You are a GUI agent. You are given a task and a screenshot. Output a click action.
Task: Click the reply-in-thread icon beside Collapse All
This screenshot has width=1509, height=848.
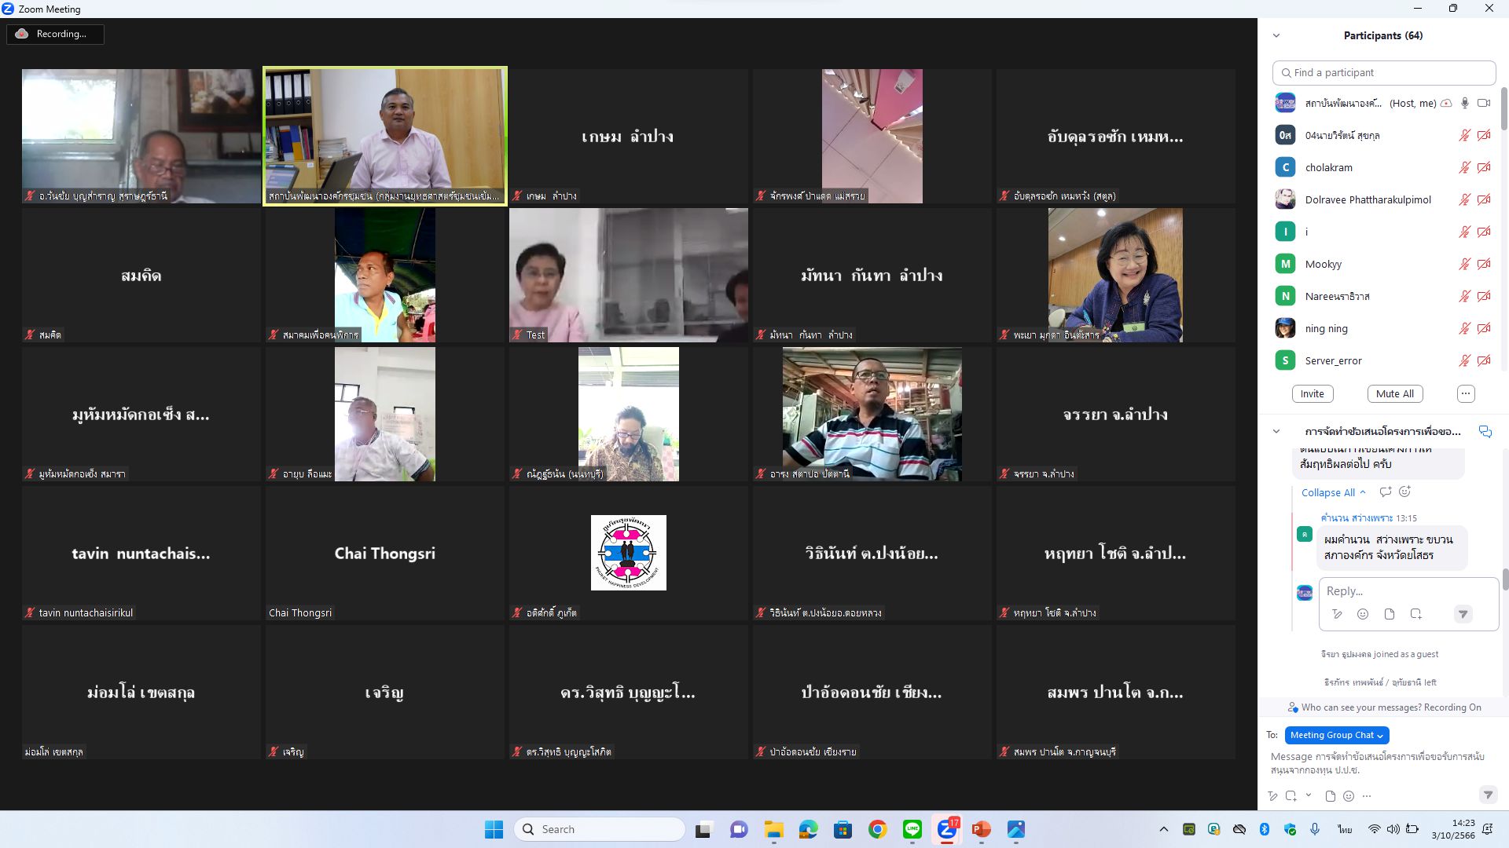[x=1386, y=492]
